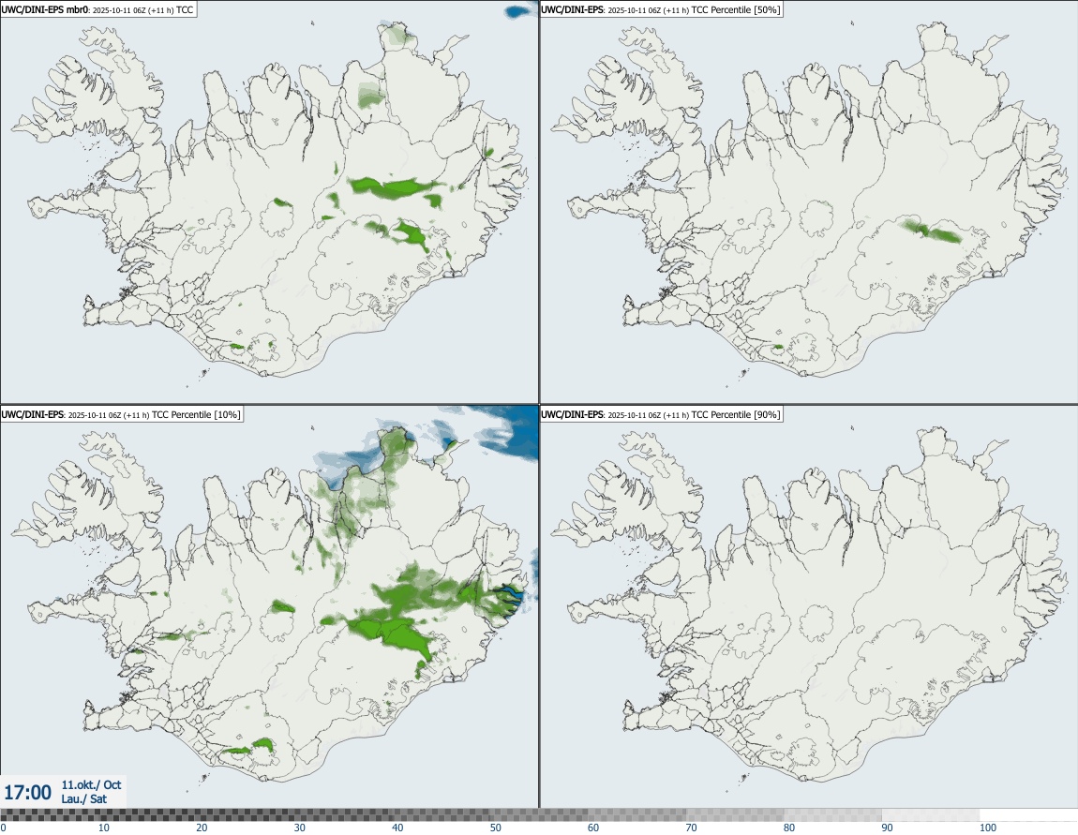This screenshot has height=835, width=1078.
Task: Select the 50% percentile Iceland map panel
Action: pos(808,202)
